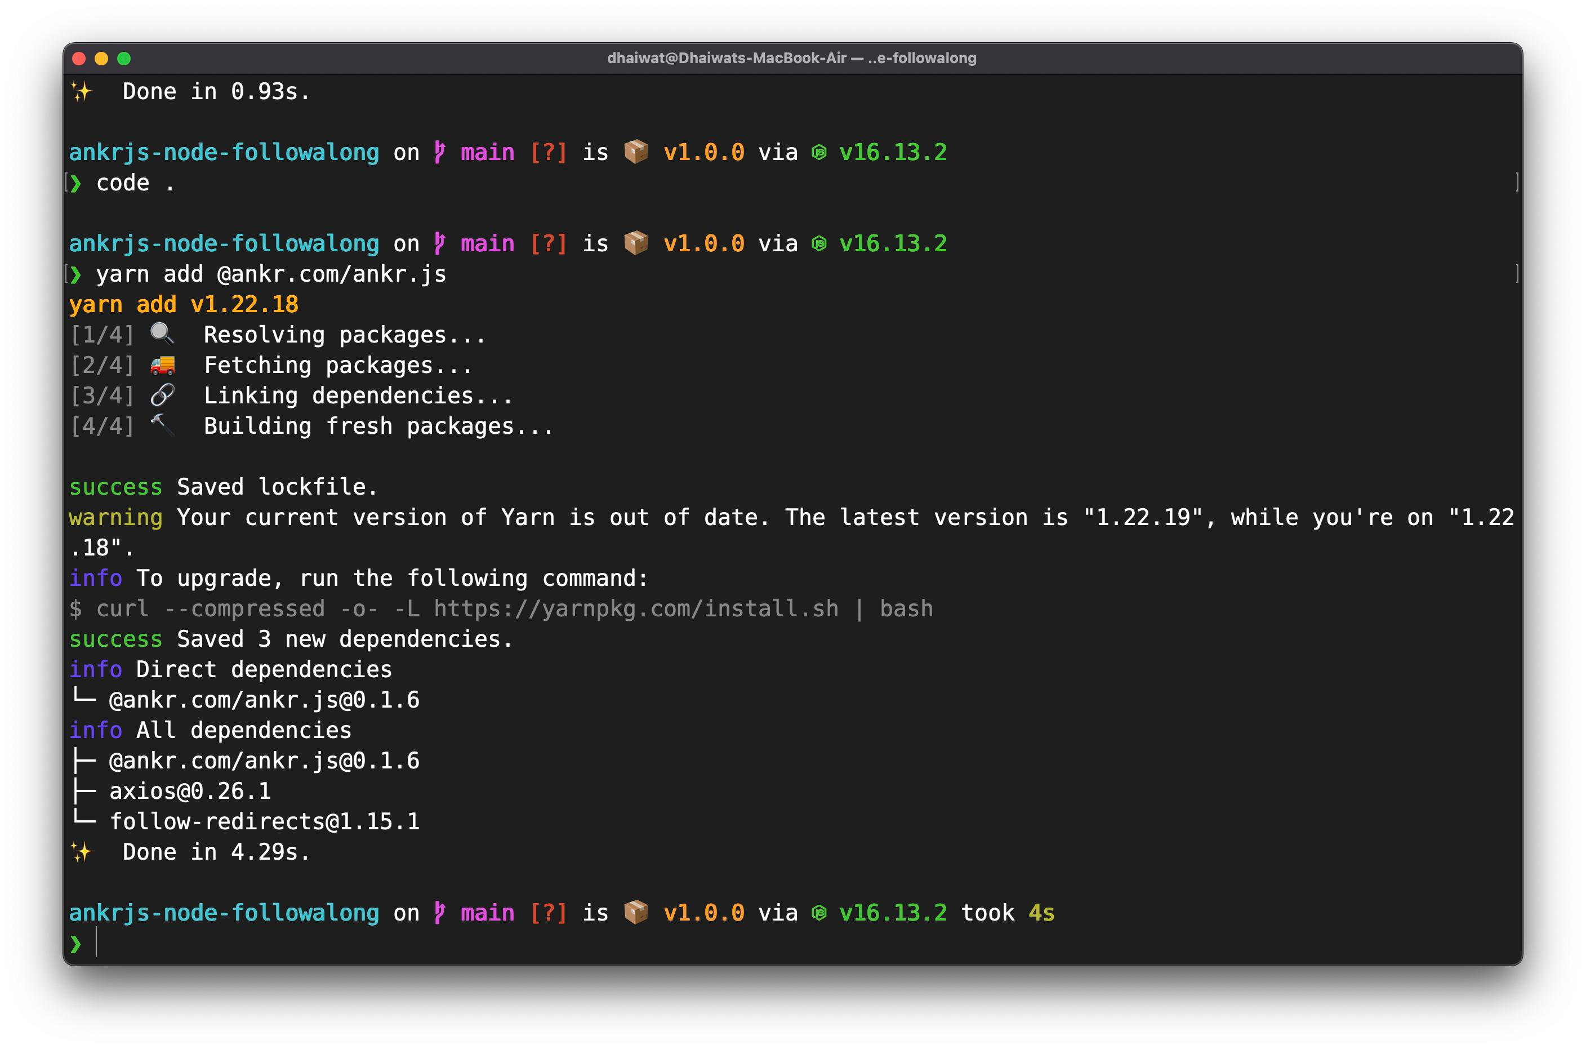
Task: Click '@ankr.com/ankr.js@0.1.6' under All dependencies
Action: (x=265, y=761)
